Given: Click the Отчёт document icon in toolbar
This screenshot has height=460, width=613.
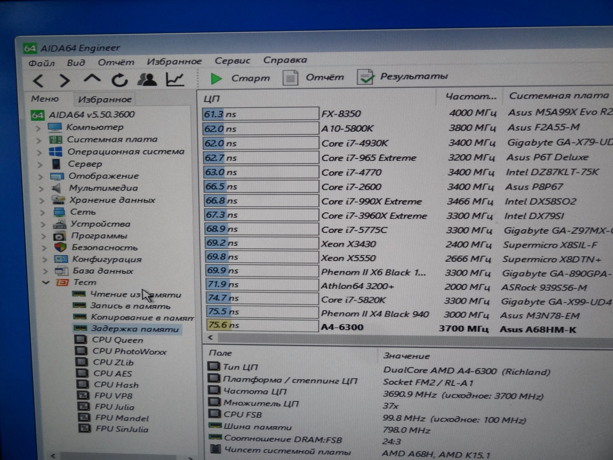Looking at the screenshot, I should 290,78.
